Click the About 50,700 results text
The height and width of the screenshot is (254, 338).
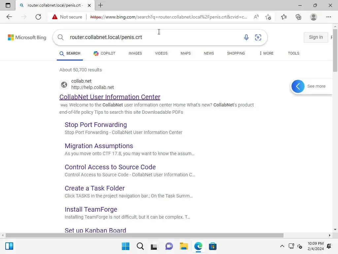point(81,70)
